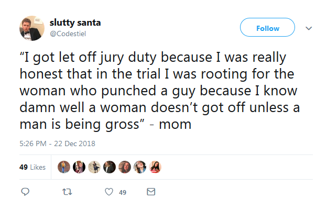Like the tweet with the heart icon

pos(109,192)
